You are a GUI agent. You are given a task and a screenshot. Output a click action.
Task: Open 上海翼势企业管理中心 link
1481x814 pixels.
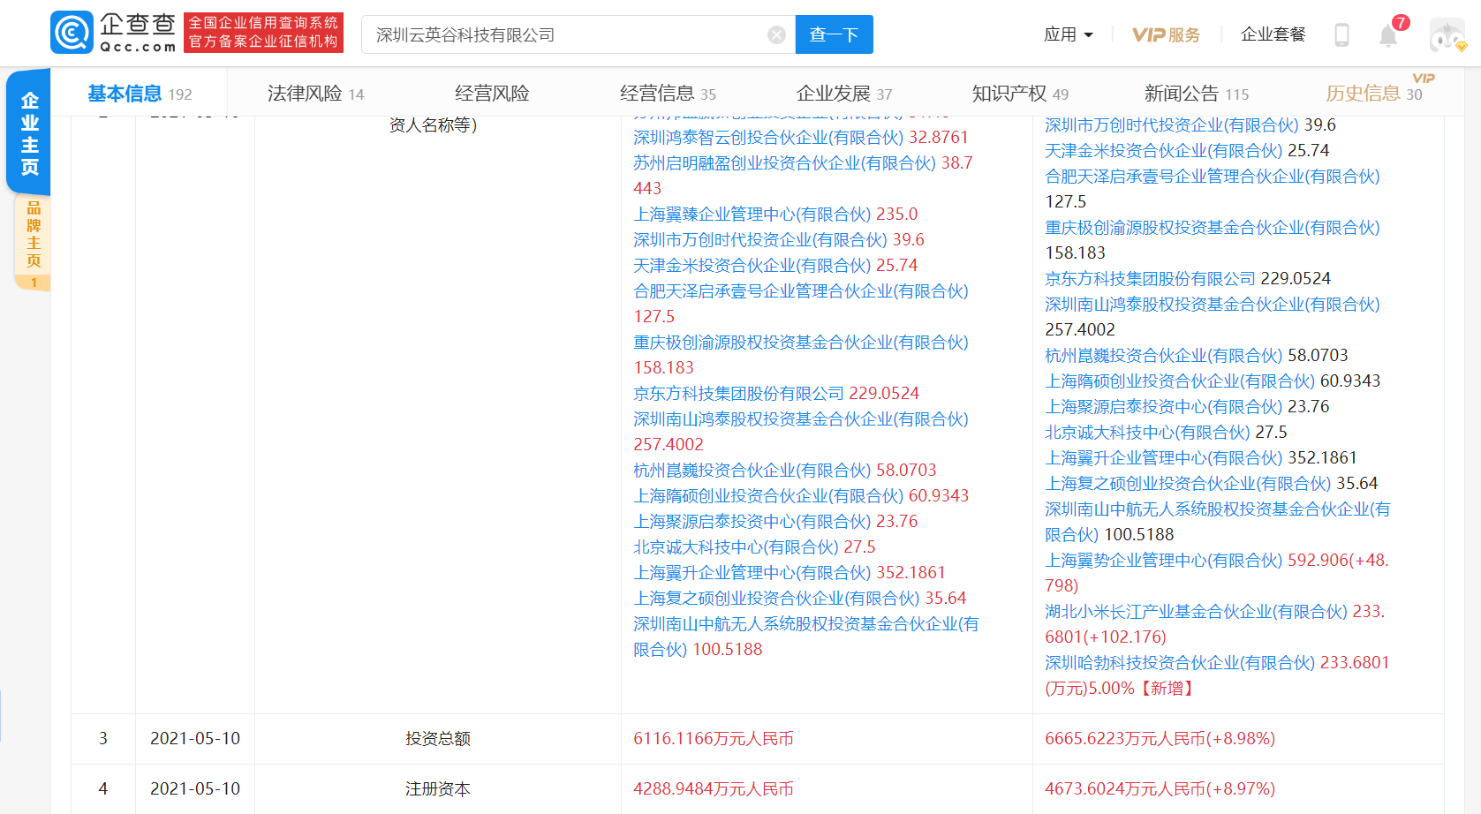coord(1163,561)
